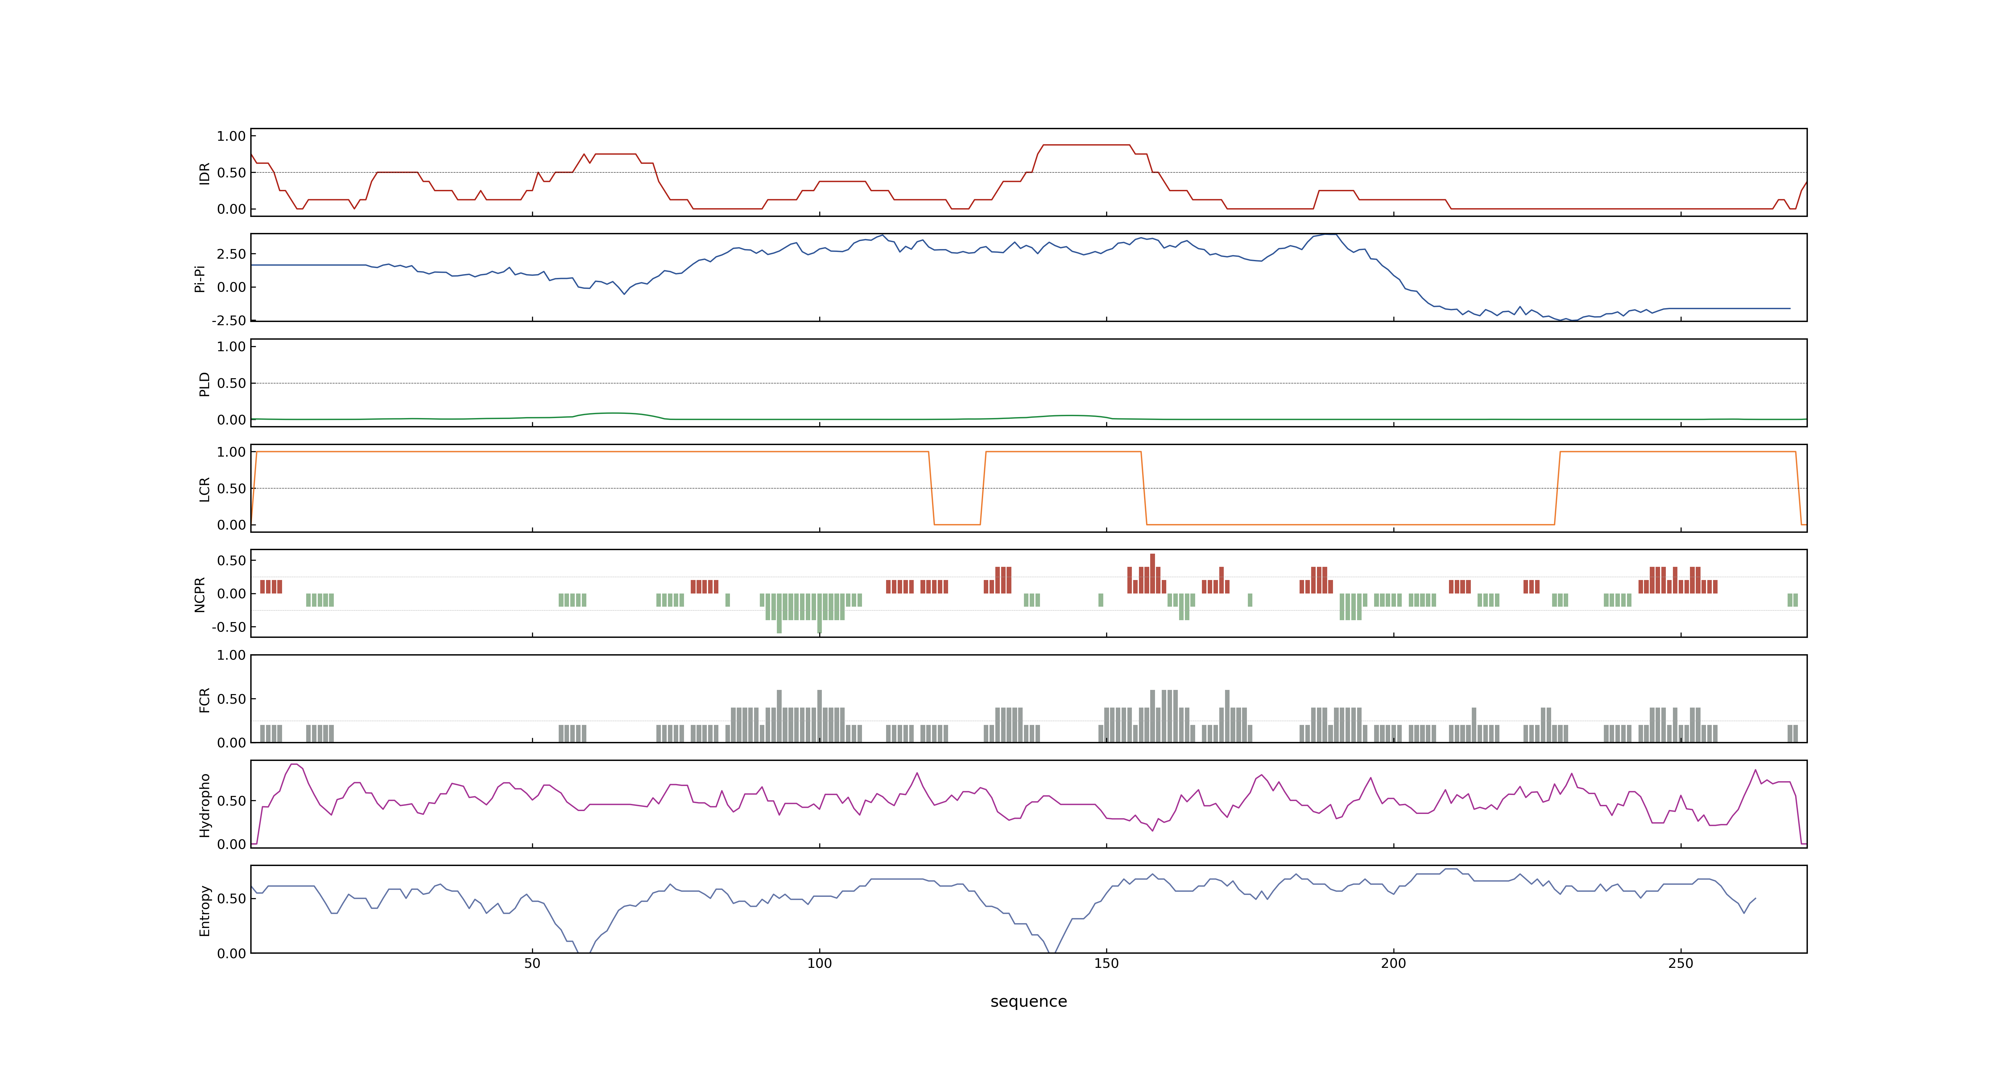Click the -0.50 tick on NCPR axis
The height and width of the screenshot is (1071, 2008).
(228, 627)
